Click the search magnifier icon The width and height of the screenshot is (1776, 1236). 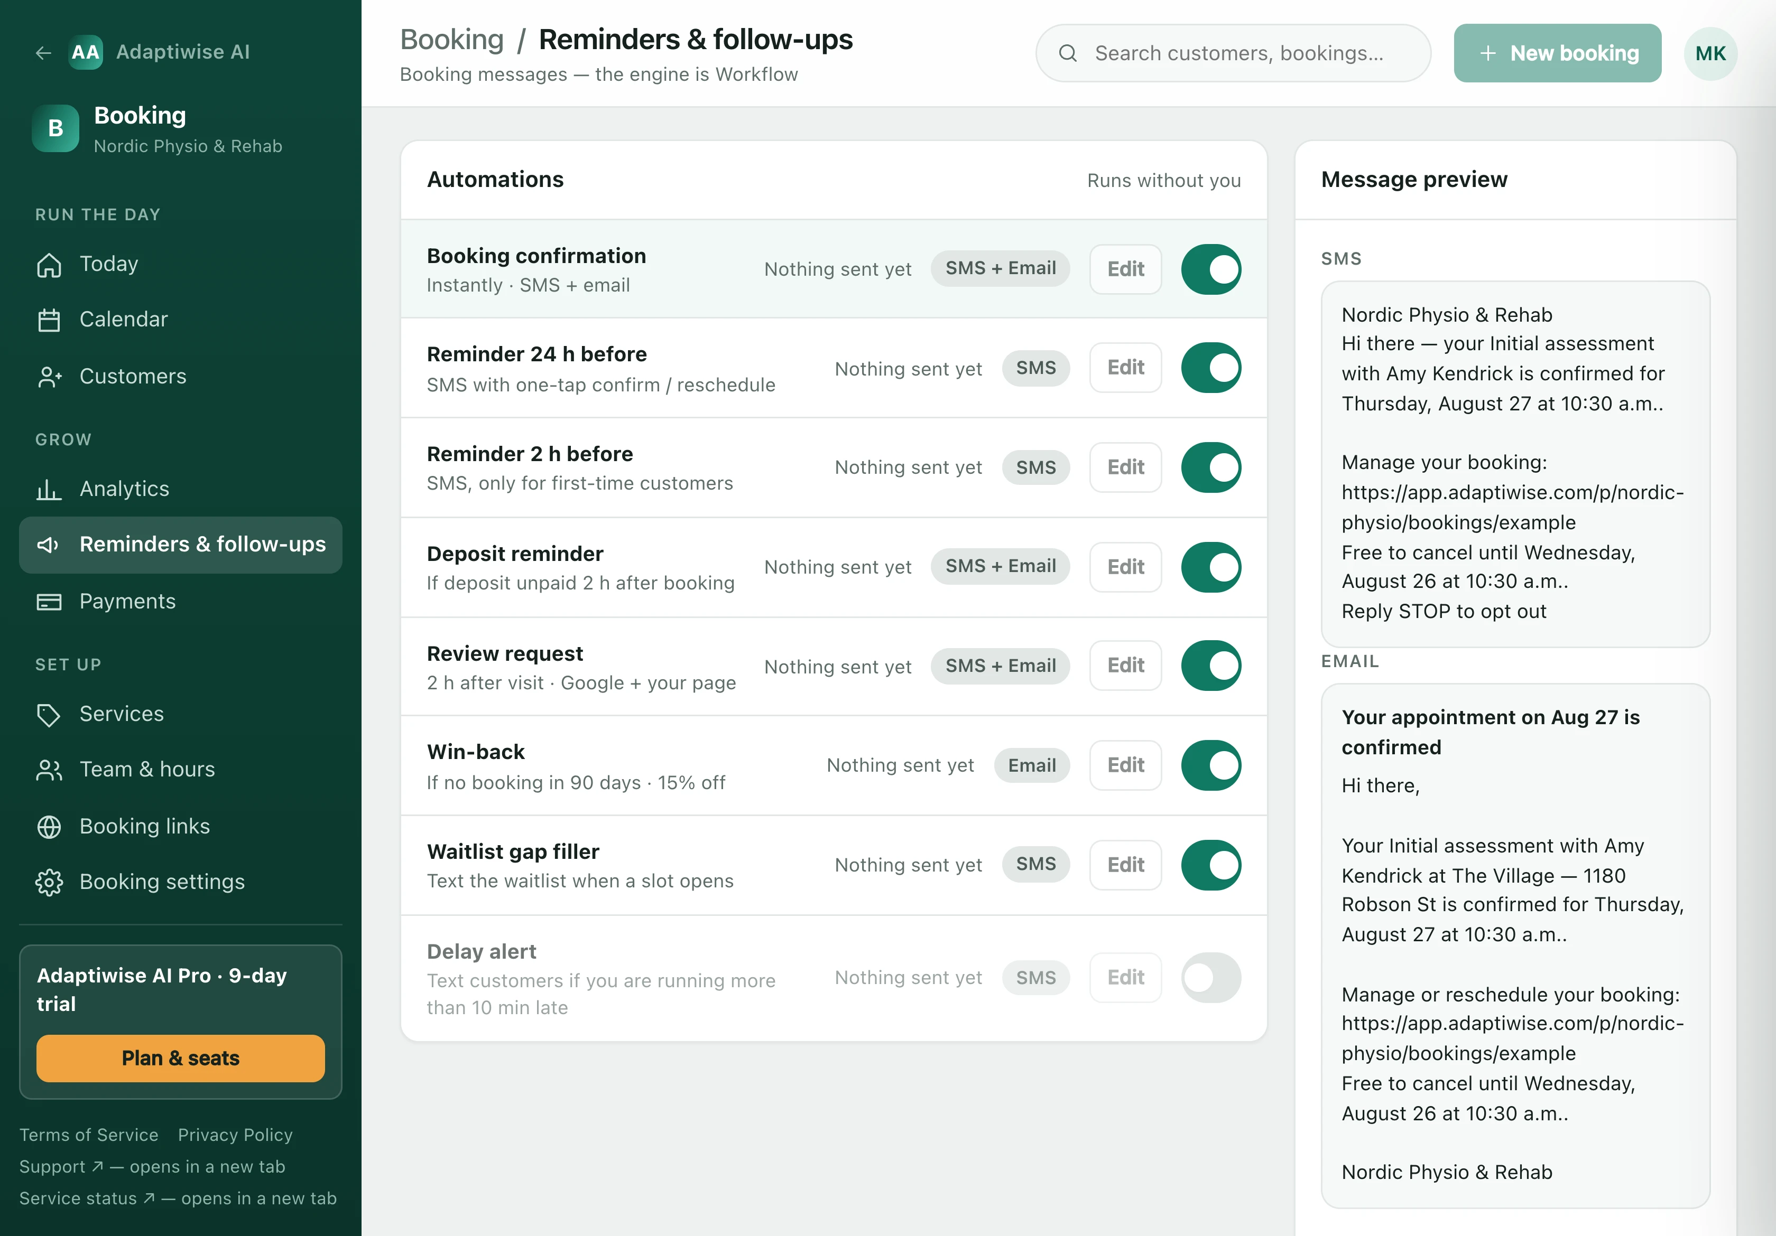pyautogui.click(x=1068, y=53)
